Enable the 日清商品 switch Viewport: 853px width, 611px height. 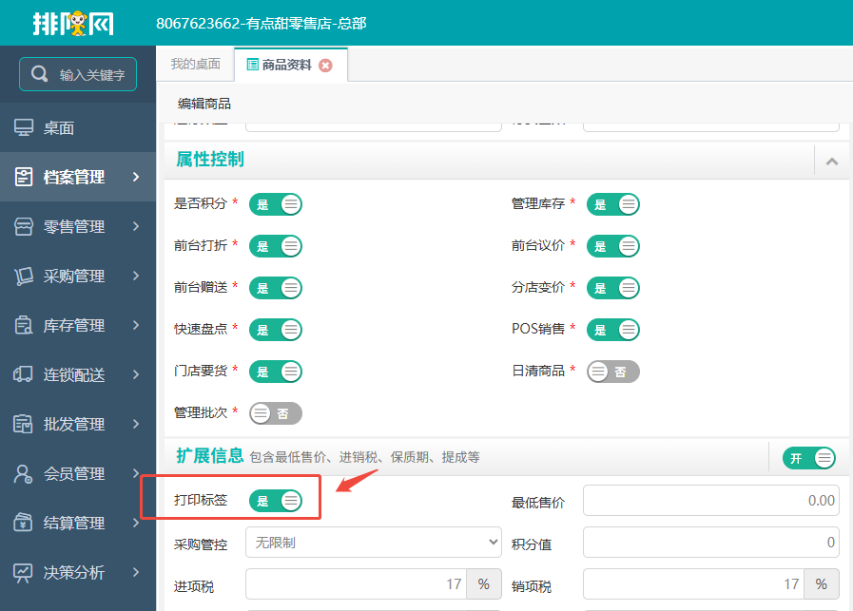pos(613,372)
